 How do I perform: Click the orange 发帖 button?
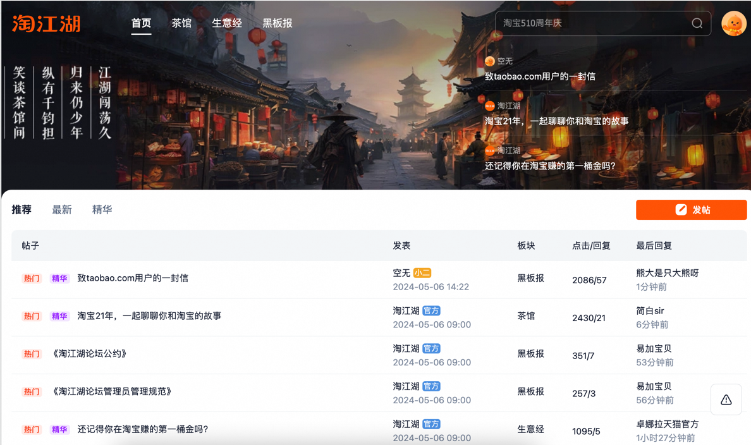tap(691, 210)
